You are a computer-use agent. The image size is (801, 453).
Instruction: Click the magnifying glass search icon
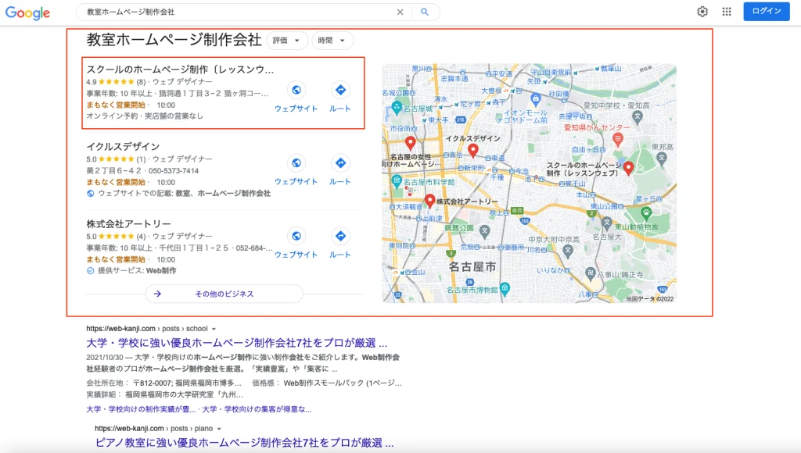point(425,12)
